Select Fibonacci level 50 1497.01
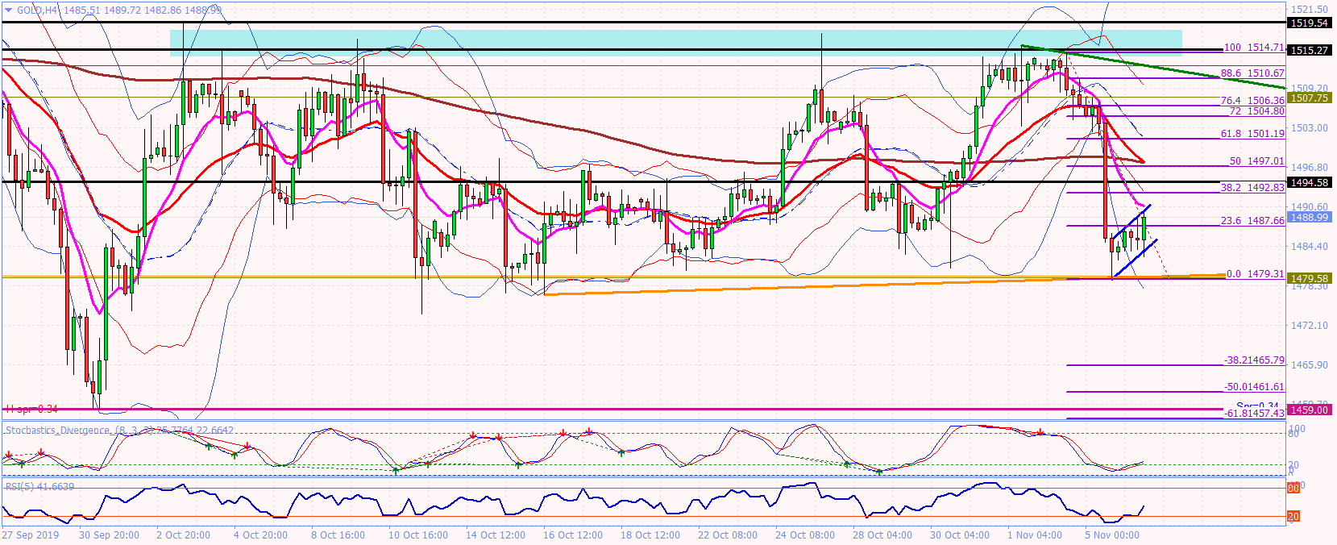The image size is (1337, 545). pos(1256,161)
